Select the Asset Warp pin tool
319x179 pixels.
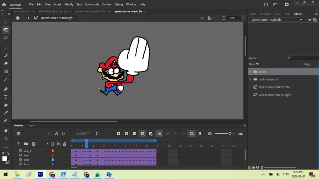click(x=6, y=121)
